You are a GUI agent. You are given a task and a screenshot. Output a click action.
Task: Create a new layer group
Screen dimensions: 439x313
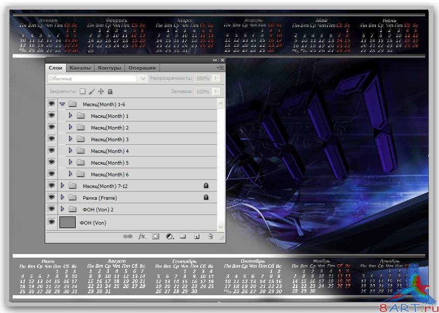183,236
